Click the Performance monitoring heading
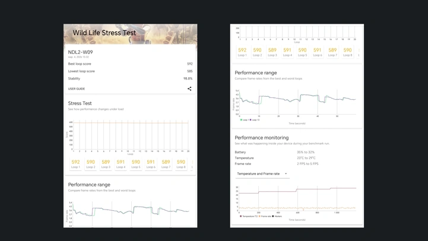428x241 pixels. [x=262, y=138]
